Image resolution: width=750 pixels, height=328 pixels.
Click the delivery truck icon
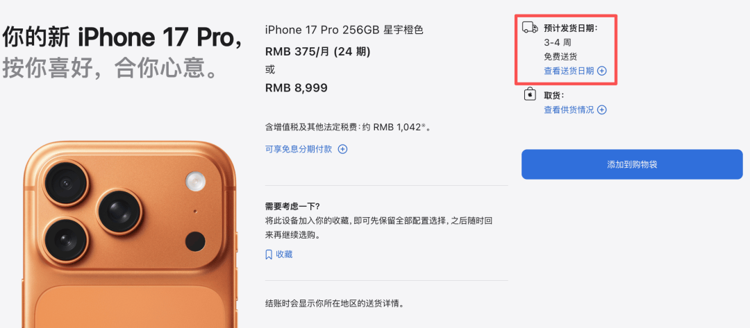529,28
